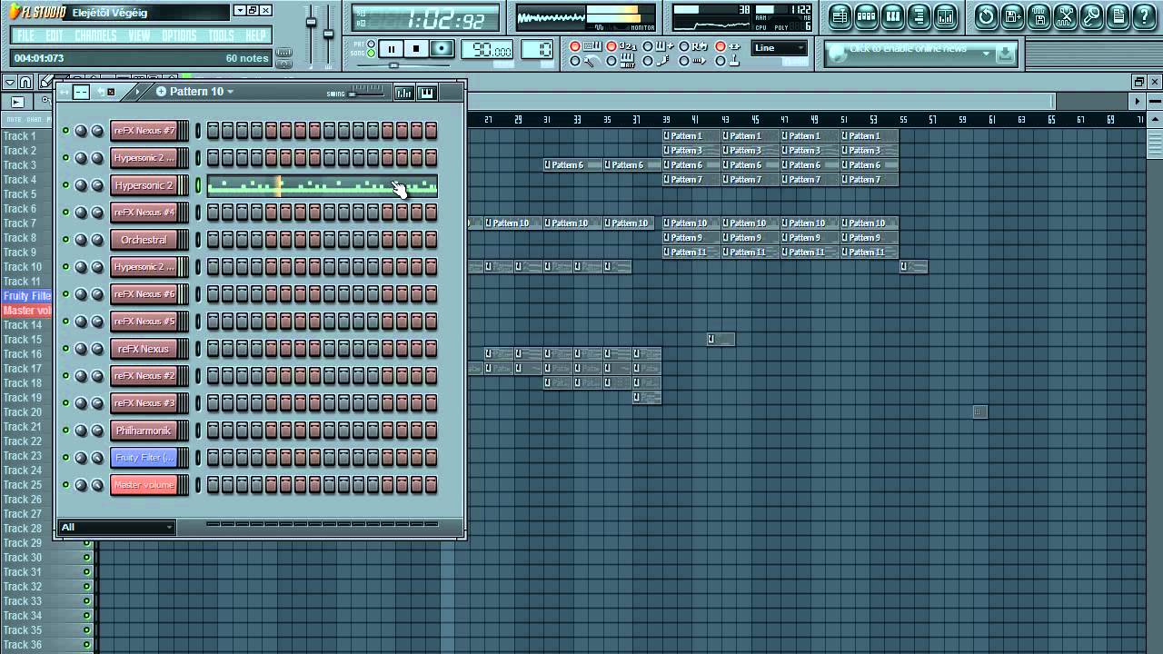Expand the online news panel dropdown arrow
The width and height of the screenshot is (1163, 654).
(x=986, y=54)
